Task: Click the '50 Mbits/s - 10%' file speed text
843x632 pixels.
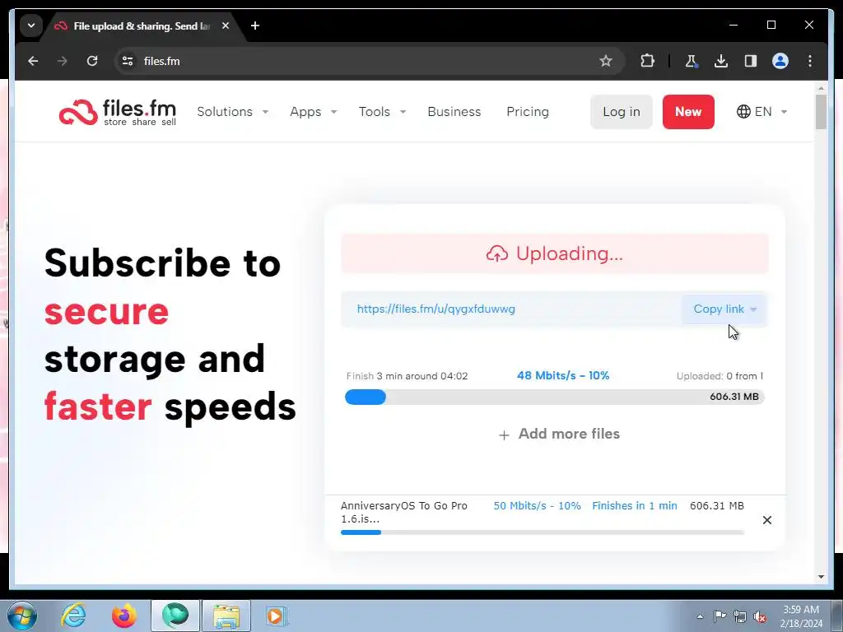Action: click(x=537, y=506)
